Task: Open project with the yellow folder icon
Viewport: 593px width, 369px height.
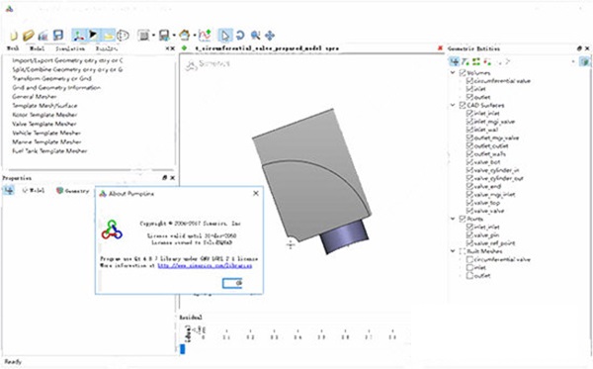Action: [x=29, y=36]
